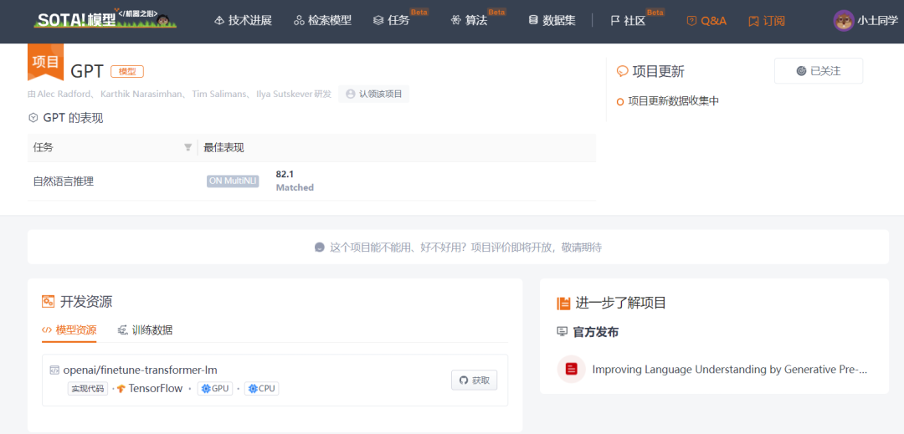Click the 进一步了解项目 section icon

[563, 302]
